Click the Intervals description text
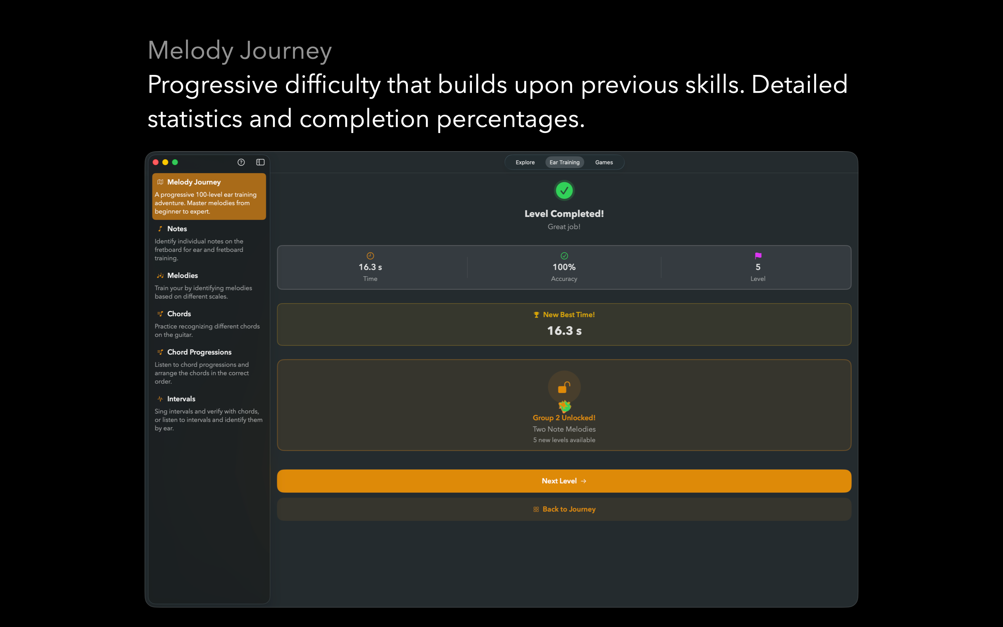1003x627 pixels. point(209,420)
